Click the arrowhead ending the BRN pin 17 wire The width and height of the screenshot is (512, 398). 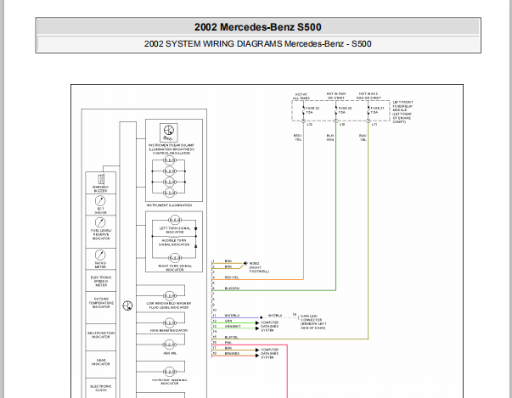[257, 350]
